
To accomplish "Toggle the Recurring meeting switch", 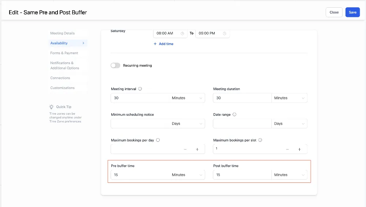I will (x=115, y=66).
